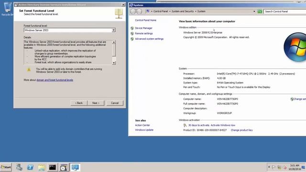Open the Recycle Bin desktop icon
The width and height of the screenshot is (306, 172).
[x=7, y=9]
